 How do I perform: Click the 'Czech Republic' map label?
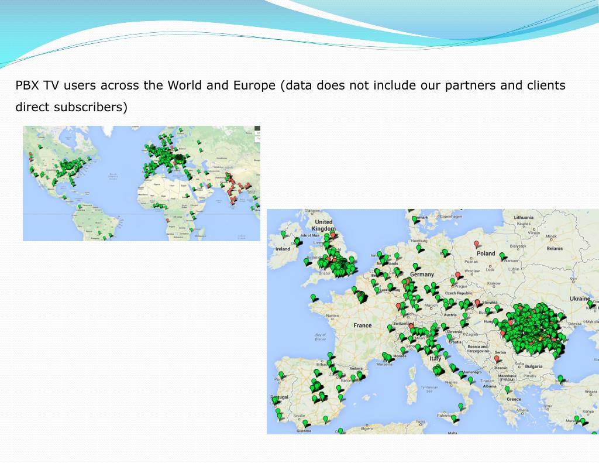pos(459,293)
